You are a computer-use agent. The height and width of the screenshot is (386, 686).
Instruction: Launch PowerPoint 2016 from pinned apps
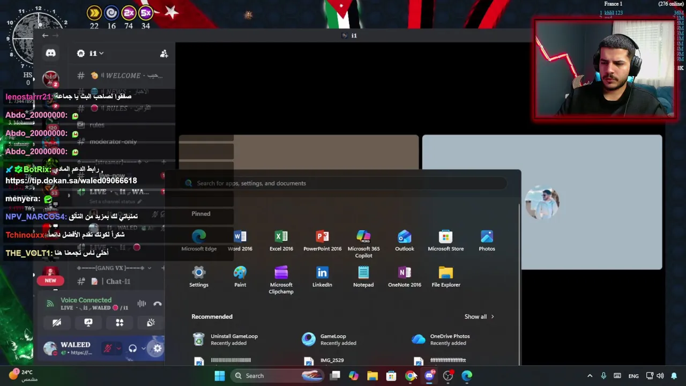tap(322, 241)
